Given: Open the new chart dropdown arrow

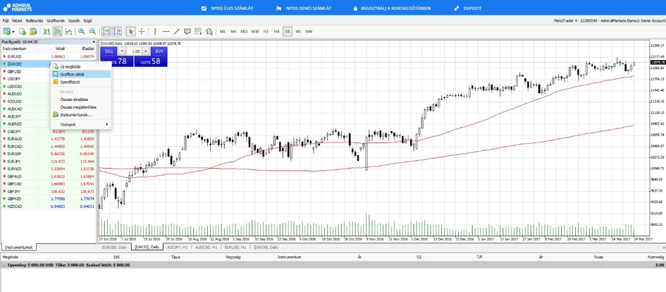Looking at the screenshot, I should click(x=13, y=32).
